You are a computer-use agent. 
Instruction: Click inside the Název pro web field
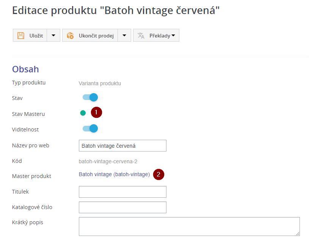tap(122, 145)
